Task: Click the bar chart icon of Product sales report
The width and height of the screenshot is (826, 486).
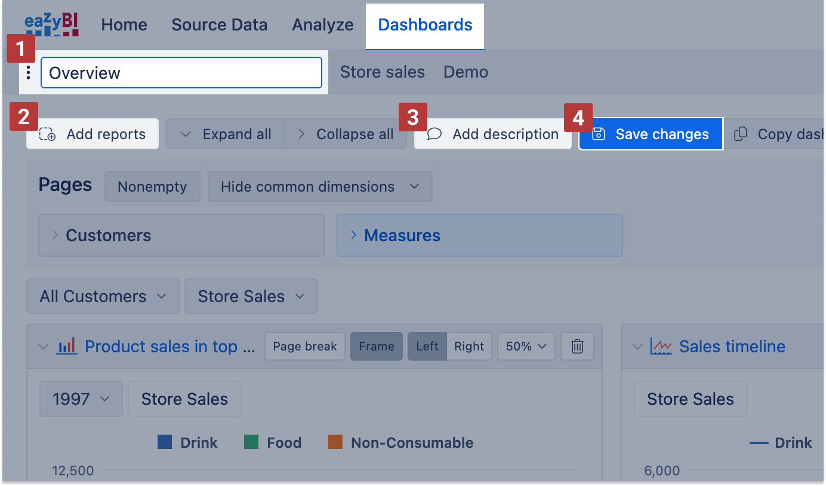Action: pos(67,346)
